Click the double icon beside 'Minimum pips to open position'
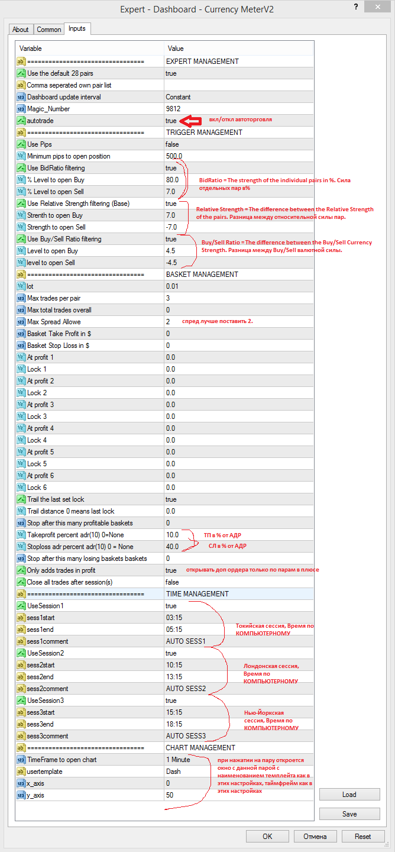The image size is (395, 852). (x=21, y=156)
